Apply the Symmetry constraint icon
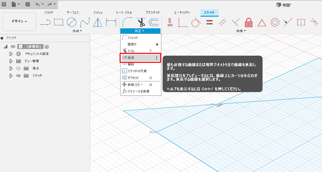The image size is (322, 172). [x=301, y=22]
